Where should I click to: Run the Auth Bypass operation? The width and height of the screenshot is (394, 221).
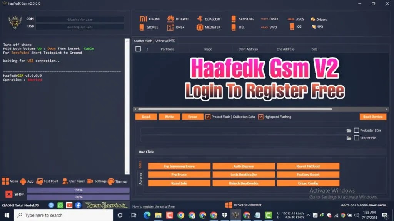point(244,166)
